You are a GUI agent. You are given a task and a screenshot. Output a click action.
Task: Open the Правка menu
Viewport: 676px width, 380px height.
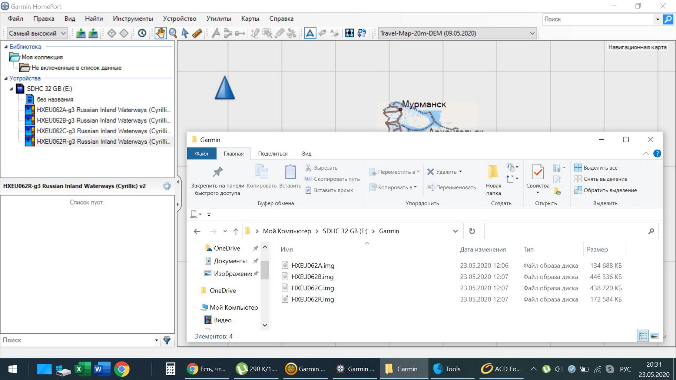point(44,19)
